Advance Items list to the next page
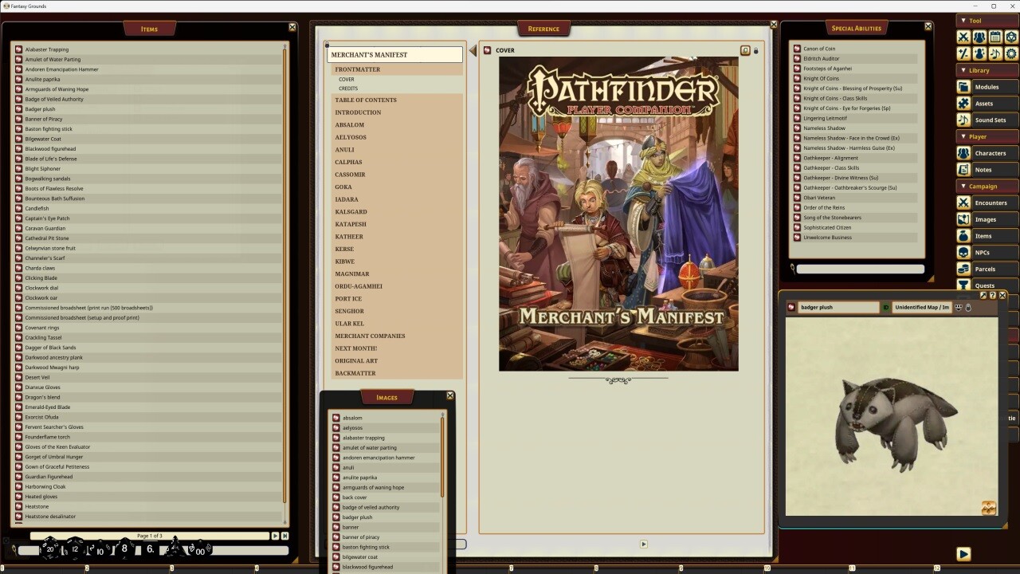Image resolution: width=1020 pixels, height=574 pixels. [277, 536]
